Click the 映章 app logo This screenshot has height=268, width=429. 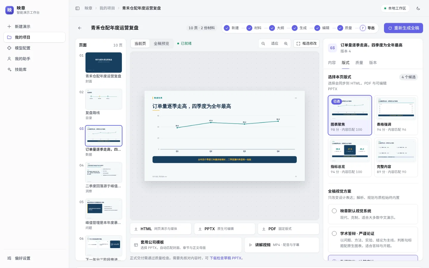(x=10, y=10)
